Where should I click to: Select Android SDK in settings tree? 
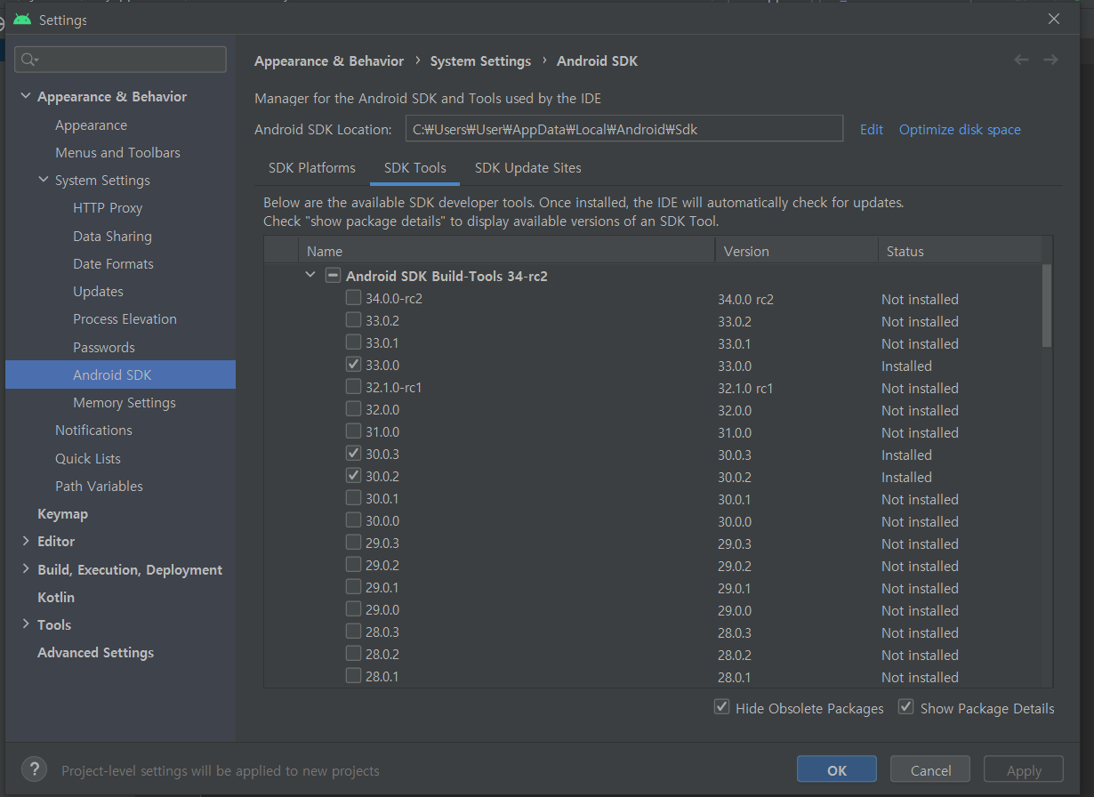coord(120,374)
